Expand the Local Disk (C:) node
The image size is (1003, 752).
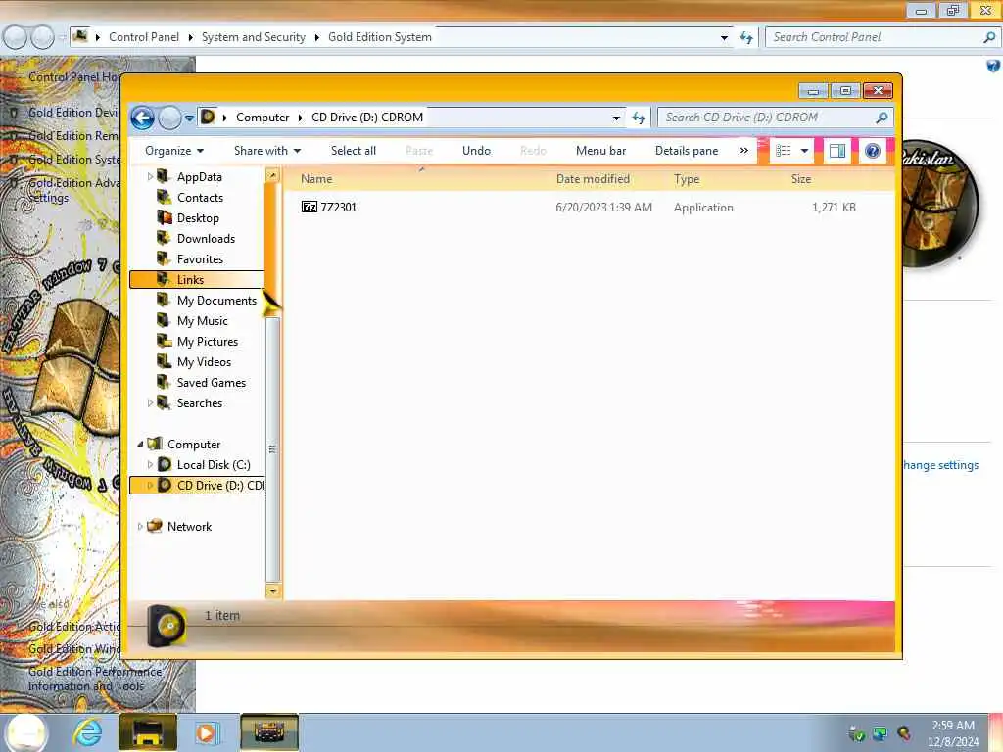click(x=150, y=464)
